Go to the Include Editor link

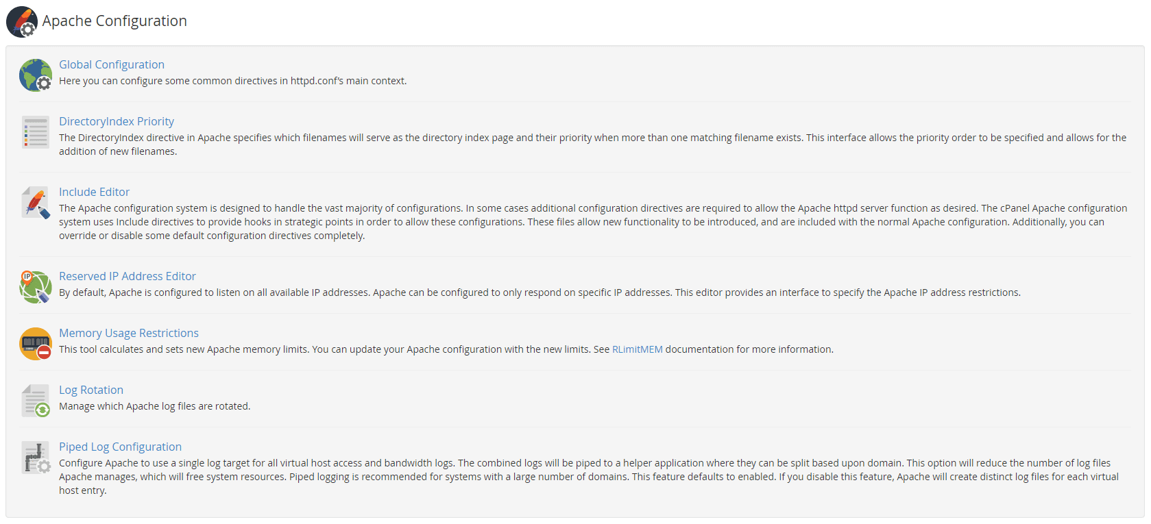click(94, 192)
